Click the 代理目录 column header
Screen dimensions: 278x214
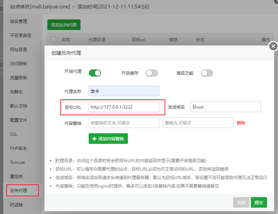point(97,39)
